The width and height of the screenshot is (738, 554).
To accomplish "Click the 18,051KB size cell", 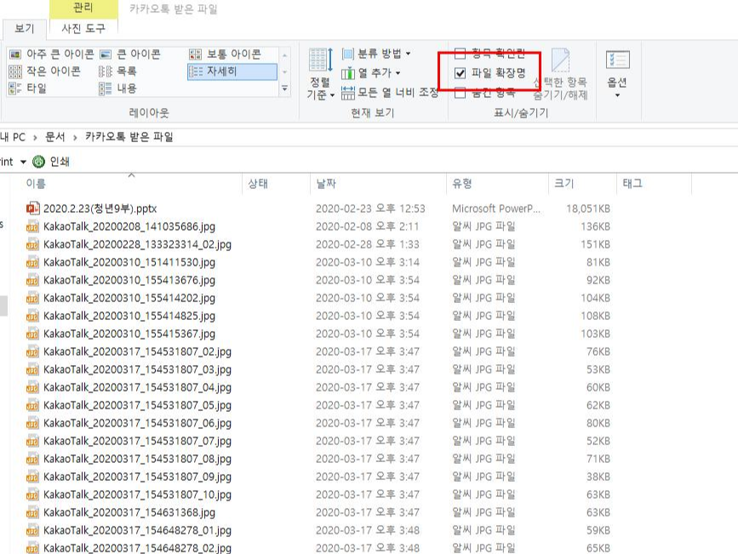I will 588,208.
